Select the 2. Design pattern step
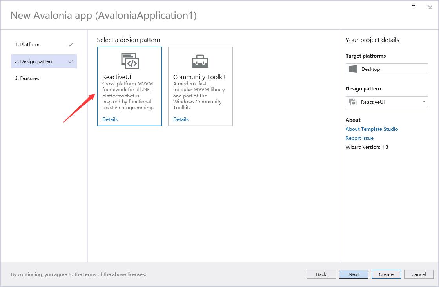Screen dimensions: 439x287 34,61
